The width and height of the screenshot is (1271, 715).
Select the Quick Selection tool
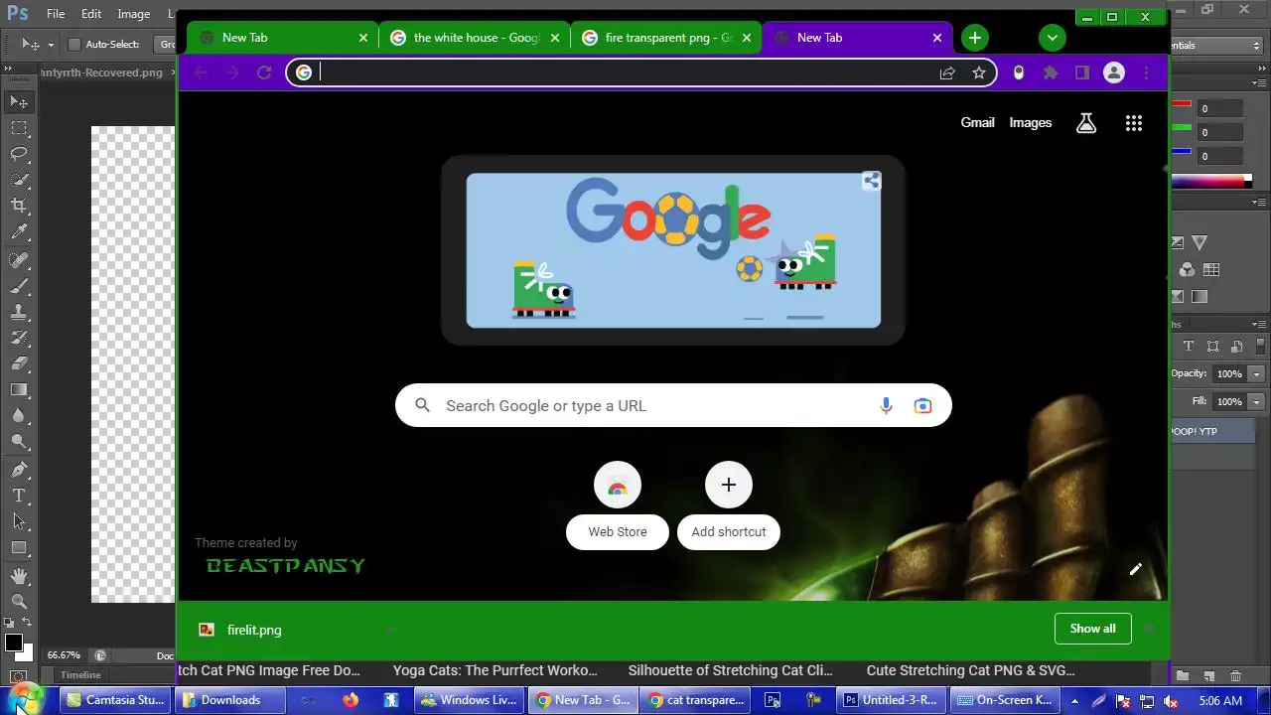[x=19, y=180]
